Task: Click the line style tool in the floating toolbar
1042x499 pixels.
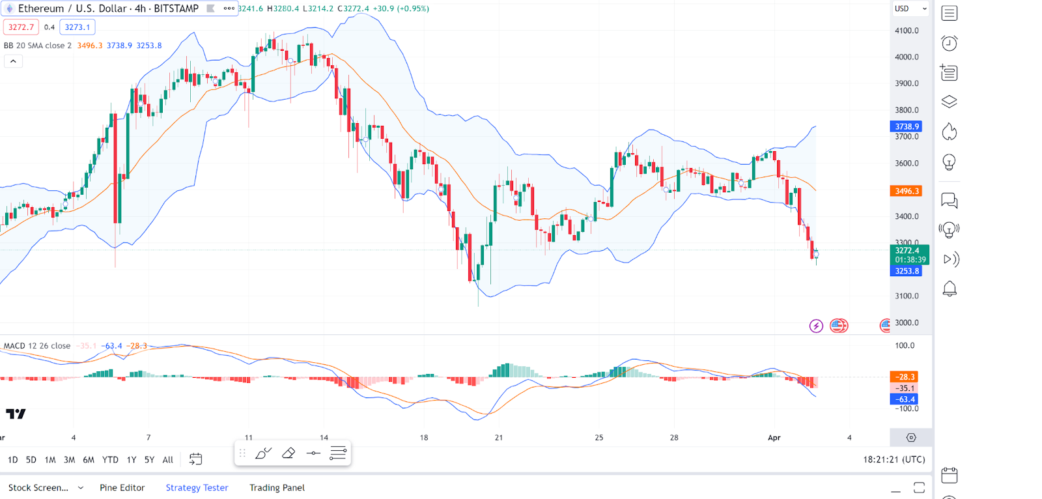Action: click(313, 453)
